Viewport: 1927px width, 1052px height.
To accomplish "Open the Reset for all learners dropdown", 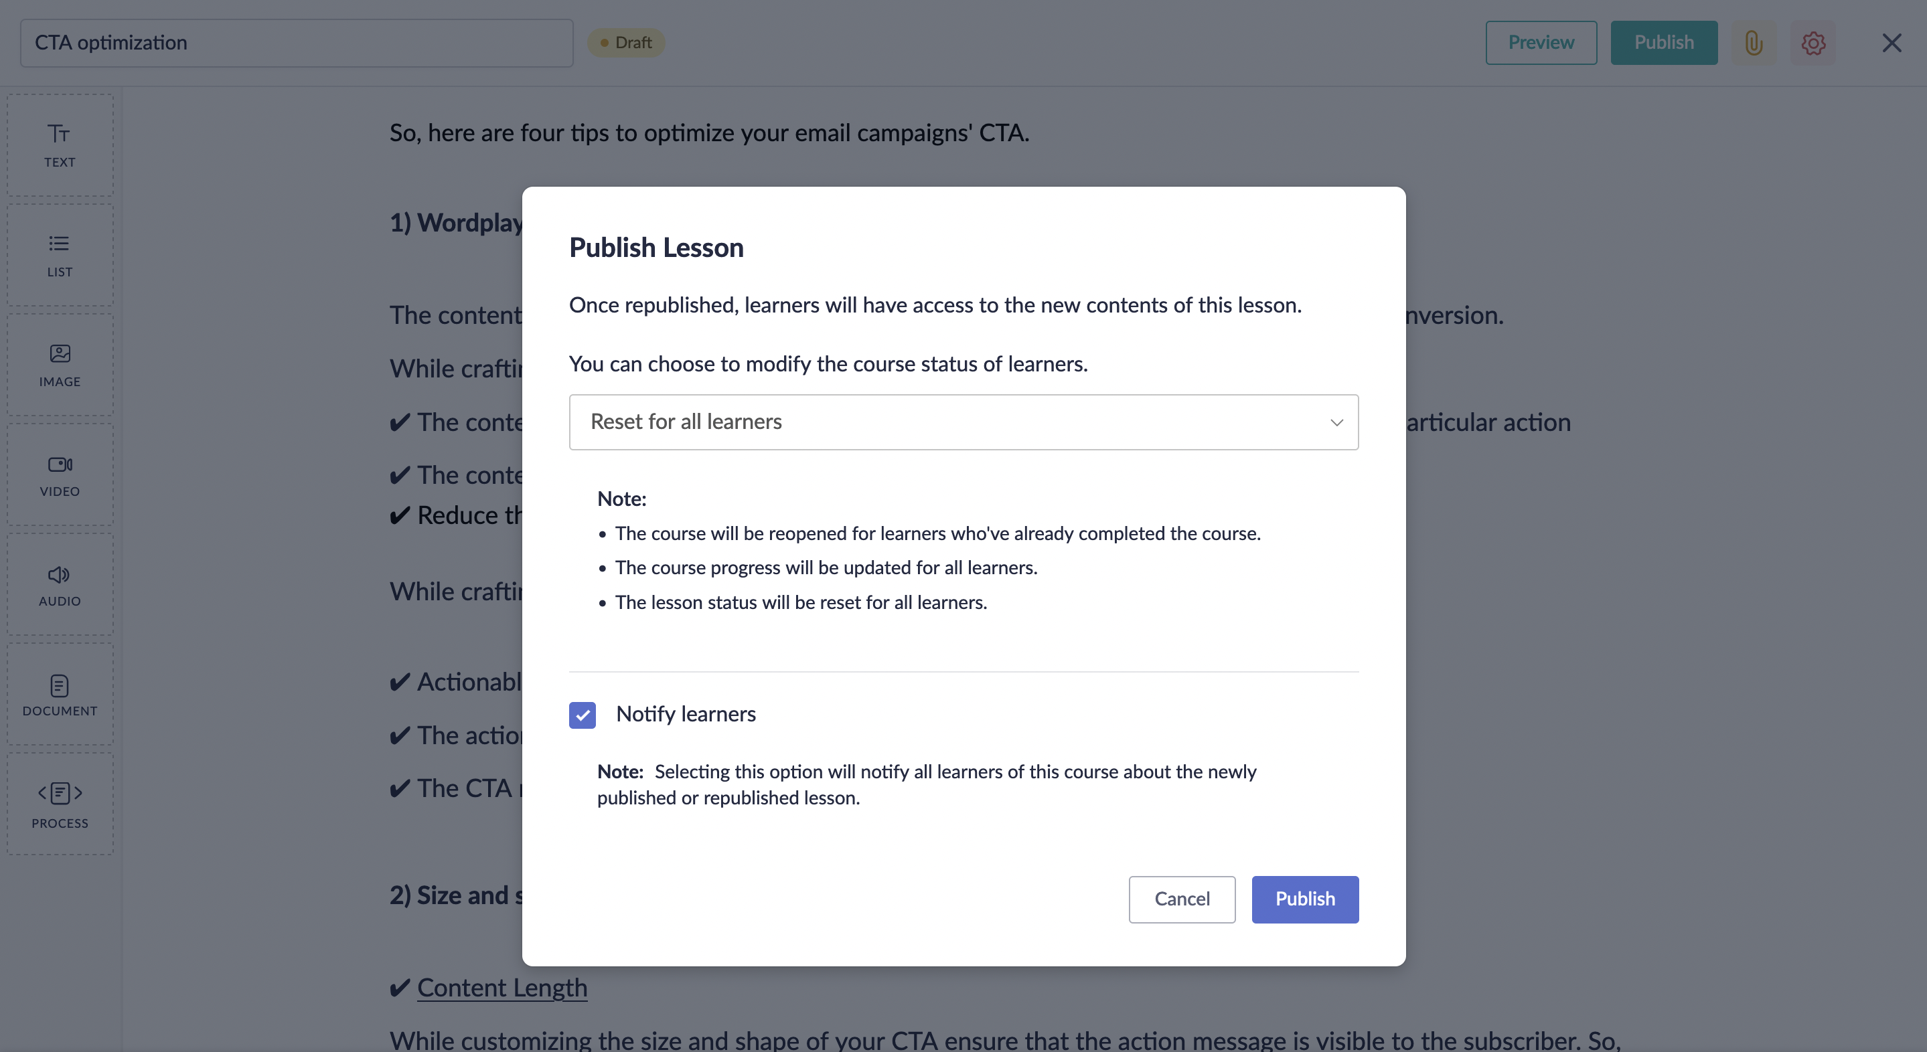I will (963, 422).
